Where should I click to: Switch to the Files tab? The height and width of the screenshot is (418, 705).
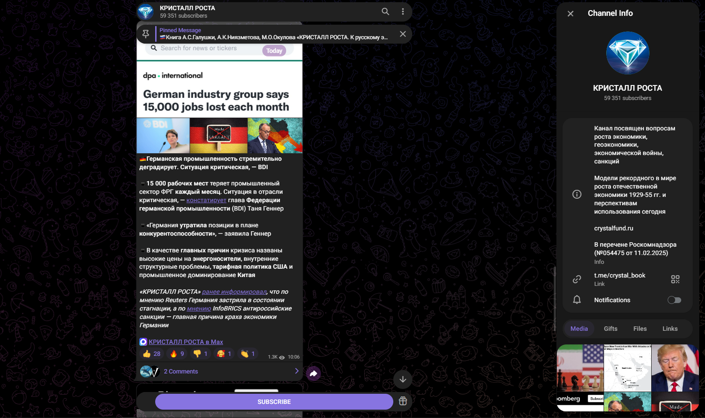[640, 329]
